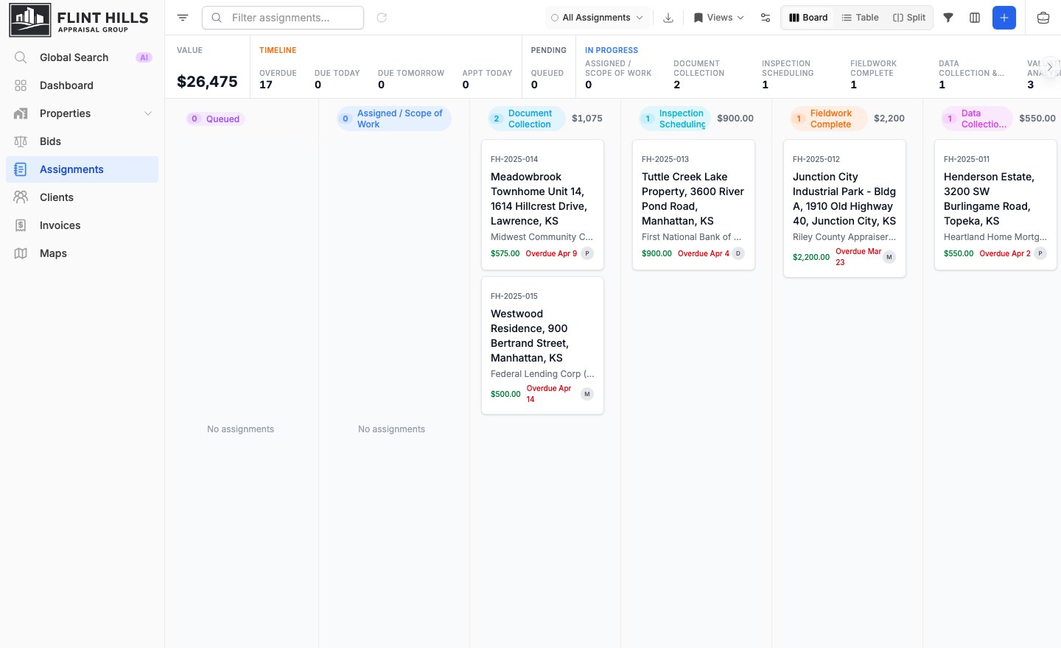Click Overdue Mar 23 label
1061x648 pixels.
(858, 257)
